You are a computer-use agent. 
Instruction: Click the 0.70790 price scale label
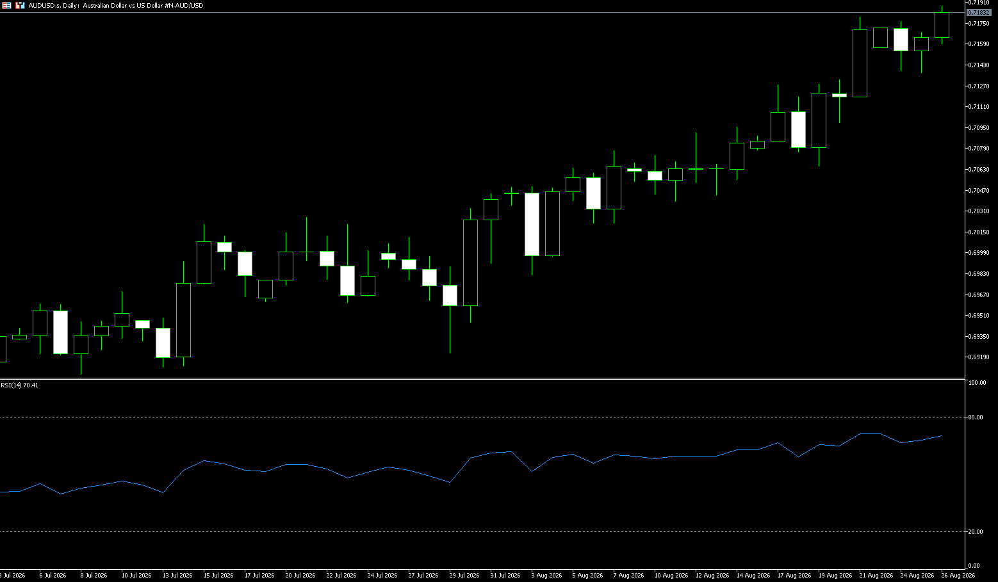[979, 149]
